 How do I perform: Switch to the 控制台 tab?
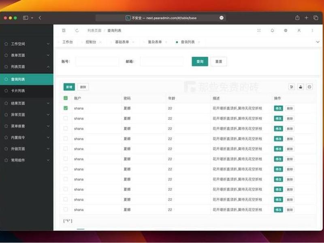pos(91,42)
